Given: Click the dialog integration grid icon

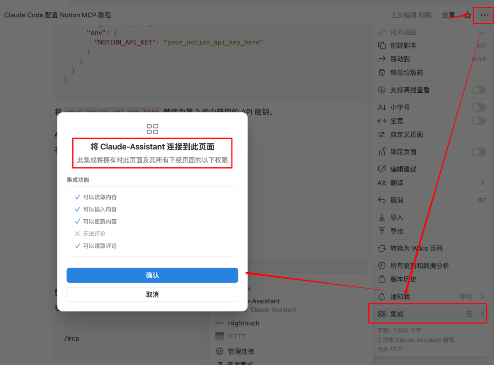Looking at the screenshot, I should pyautogui.click(x=152, y=129).
